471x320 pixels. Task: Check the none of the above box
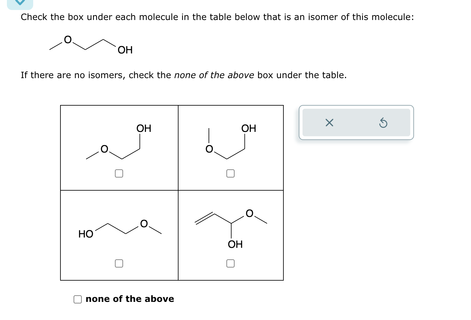77,299
